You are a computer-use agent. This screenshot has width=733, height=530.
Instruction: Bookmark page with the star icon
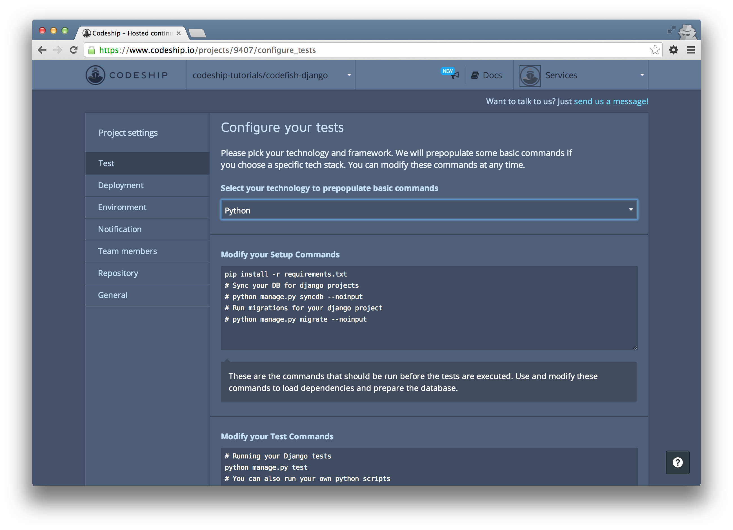click(x=655, y=50)
